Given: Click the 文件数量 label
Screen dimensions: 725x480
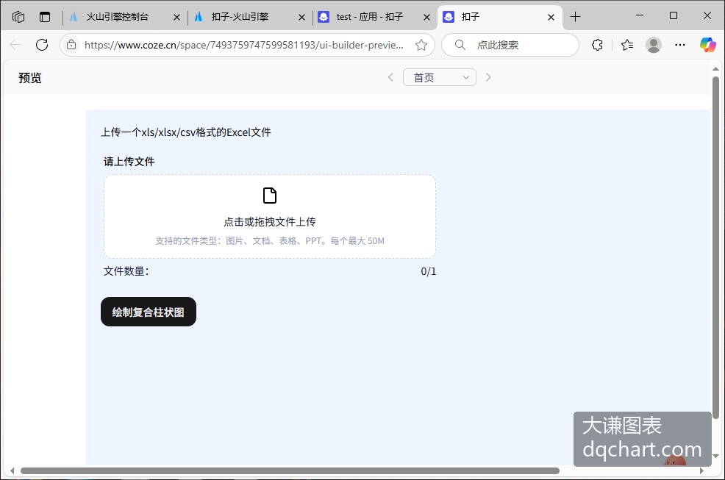Looking at the screenshot, I should point(126,271).
